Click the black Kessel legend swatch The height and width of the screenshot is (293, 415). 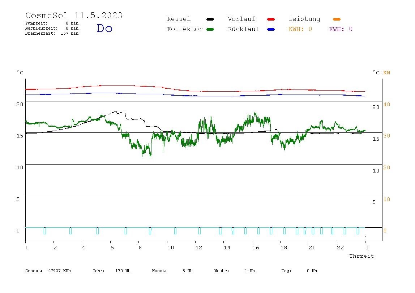coord(210,19)
